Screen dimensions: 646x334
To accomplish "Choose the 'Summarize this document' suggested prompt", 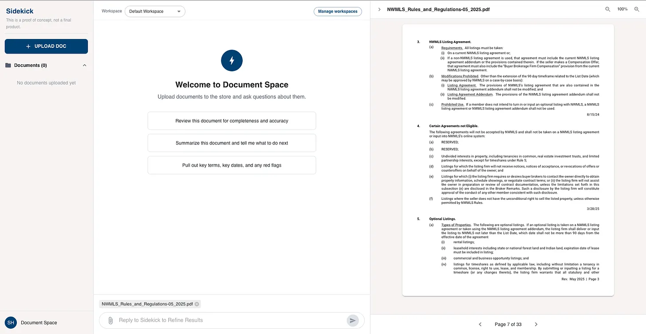I will 232,143.
